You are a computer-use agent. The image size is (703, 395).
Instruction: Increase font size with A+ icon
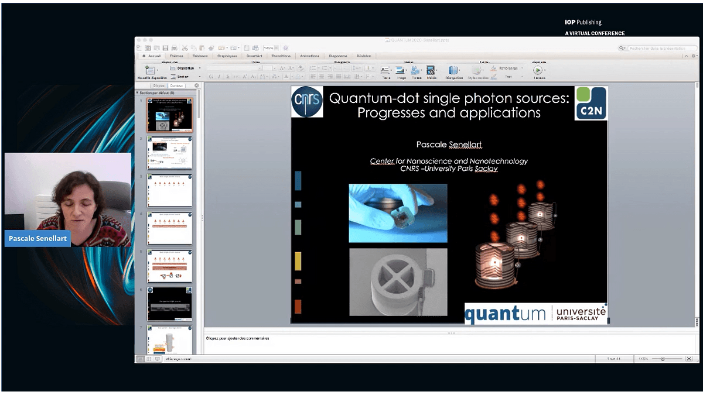282,68
